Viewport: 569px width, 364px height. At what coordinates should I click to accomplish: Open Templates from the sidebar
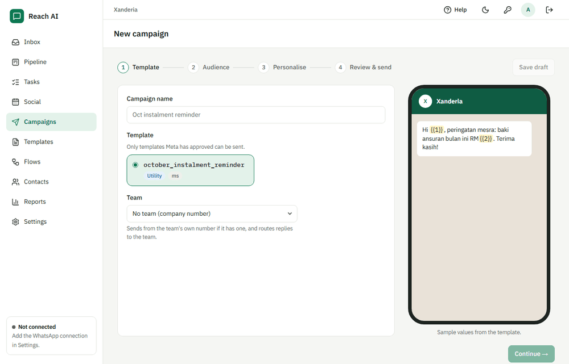pyautogui.click(x=51, y=141)
